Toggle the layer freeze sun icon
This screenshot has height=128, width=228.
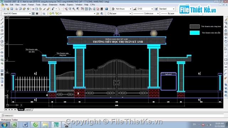point(51,14)
